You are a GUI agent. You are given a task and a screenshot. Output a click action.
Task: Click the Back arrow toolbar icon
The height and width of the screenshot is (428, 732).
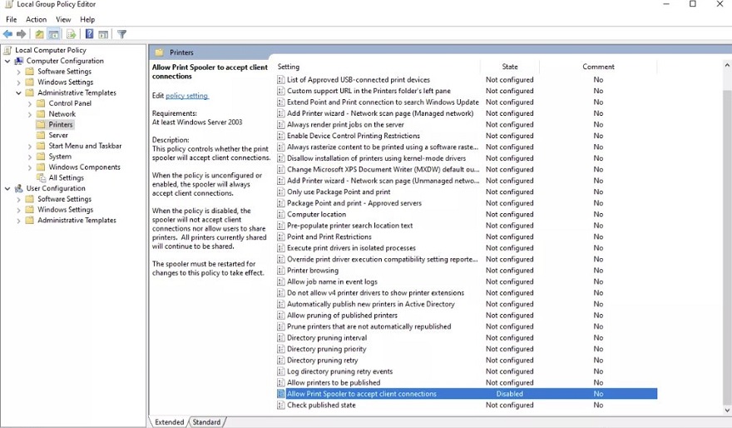click(x=8, y=34)
